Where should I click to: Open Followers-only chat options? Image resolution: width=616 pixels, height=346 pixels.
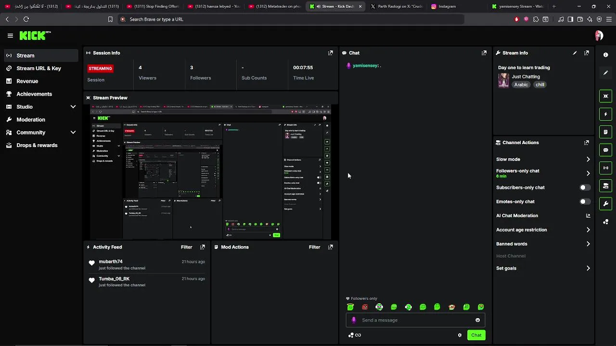click(543, 173)
